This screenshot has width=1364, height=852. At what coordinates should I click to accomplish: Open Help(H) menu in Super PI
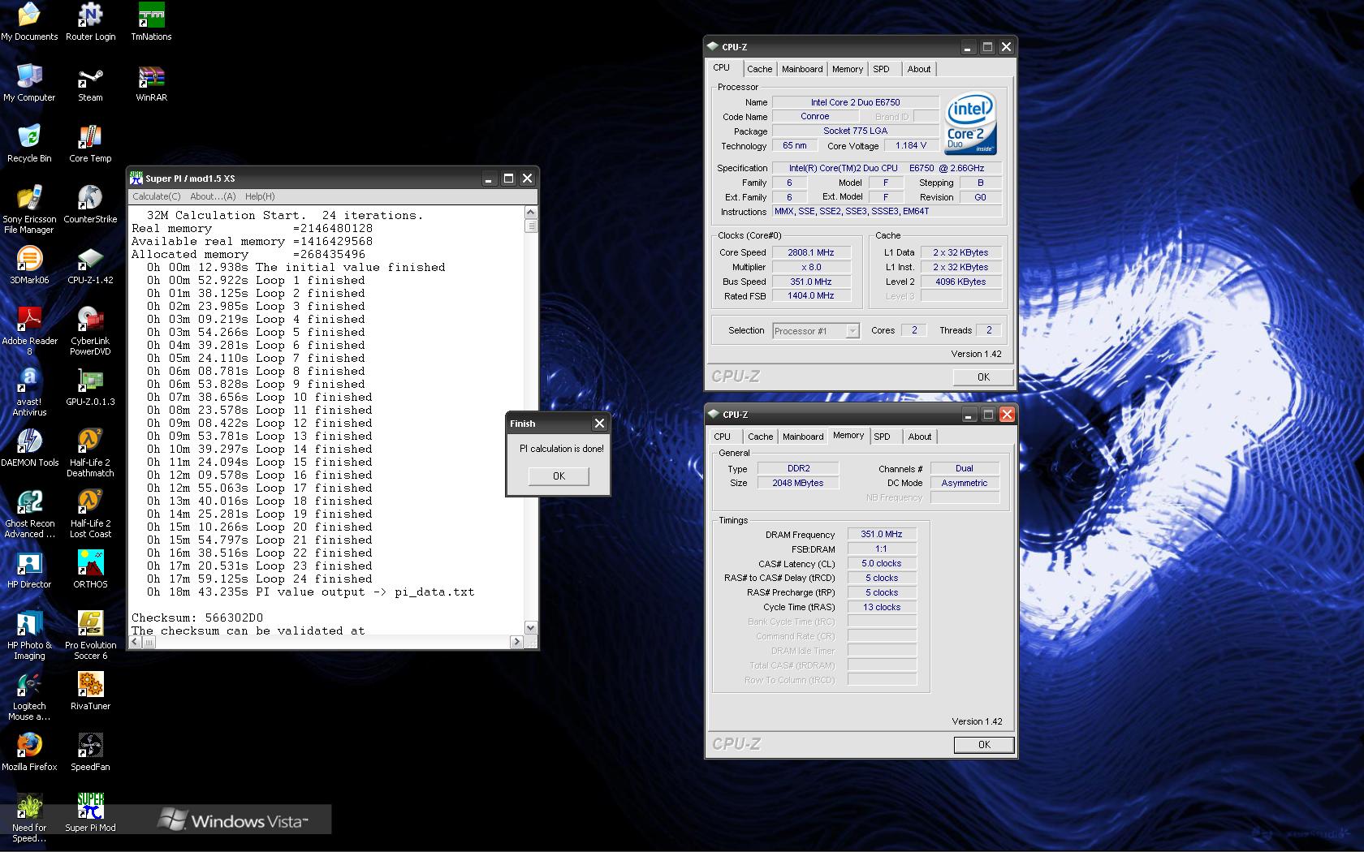pyautogui.click(x=260, y=196)
